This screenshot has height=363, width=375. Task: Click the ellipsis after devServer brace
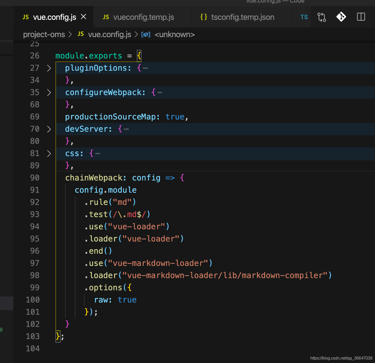(126, 129)
